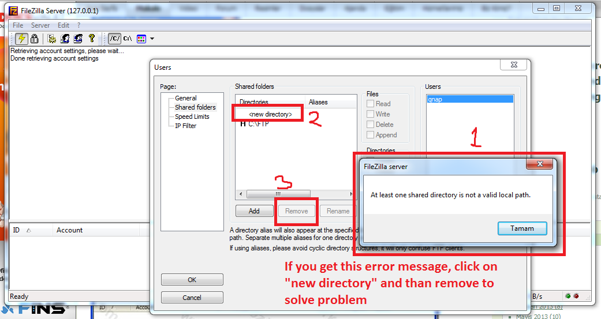Select the <new directory> entry
Image resolution: width=601 pixels, height=319 pixels.
tap(270, 114)
